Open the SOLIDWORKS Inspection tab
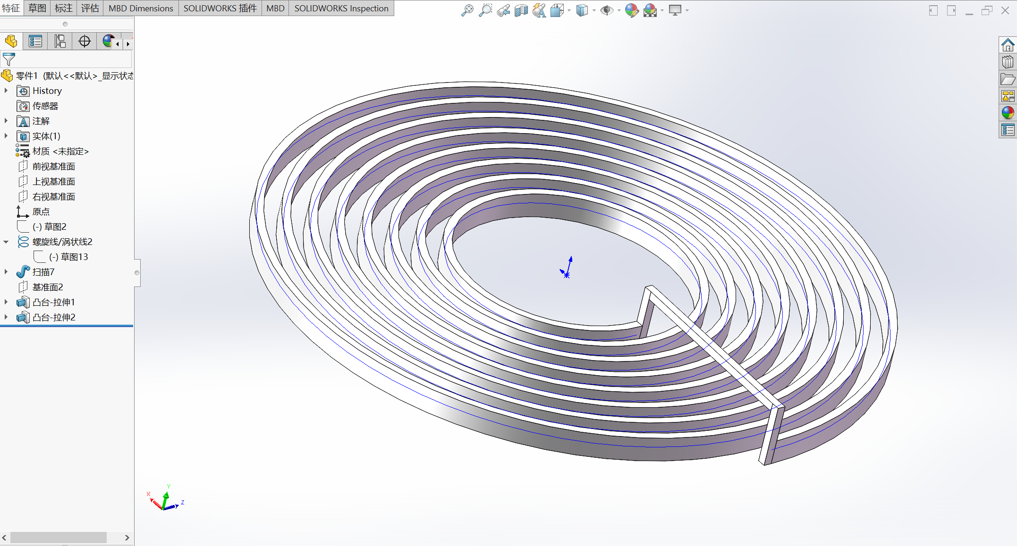The width and height of the screenshot is (1017, 546). [x=341, y=8]
